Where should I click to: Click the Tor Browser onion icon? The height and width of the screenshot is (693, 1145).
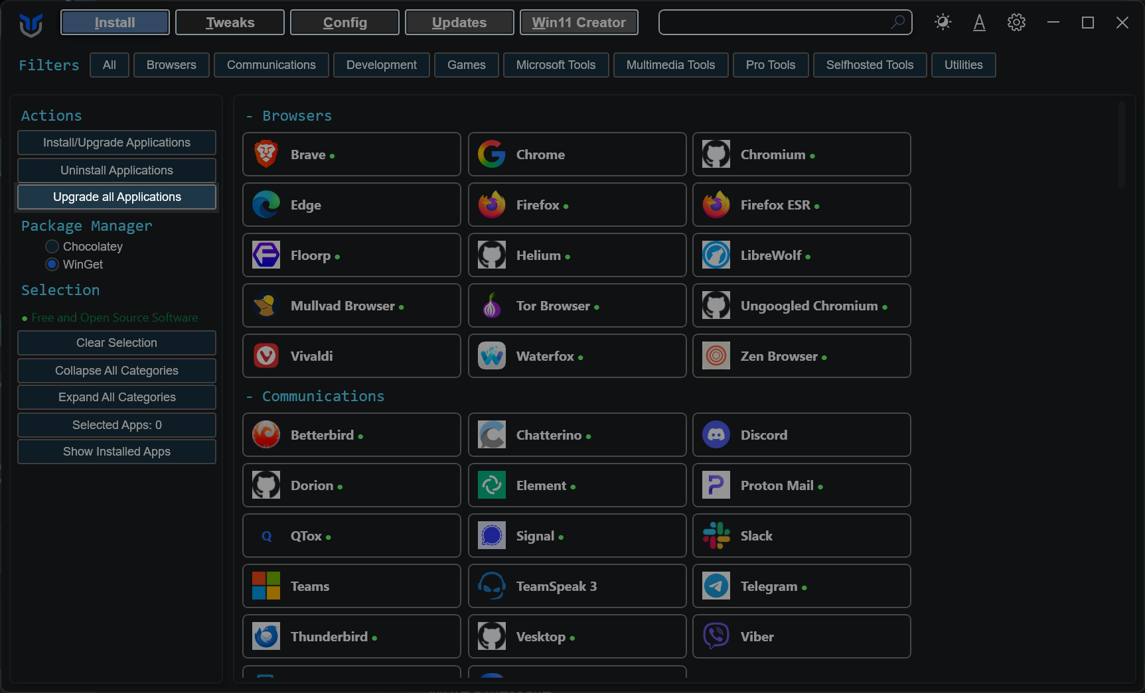[x=492, y=306]
